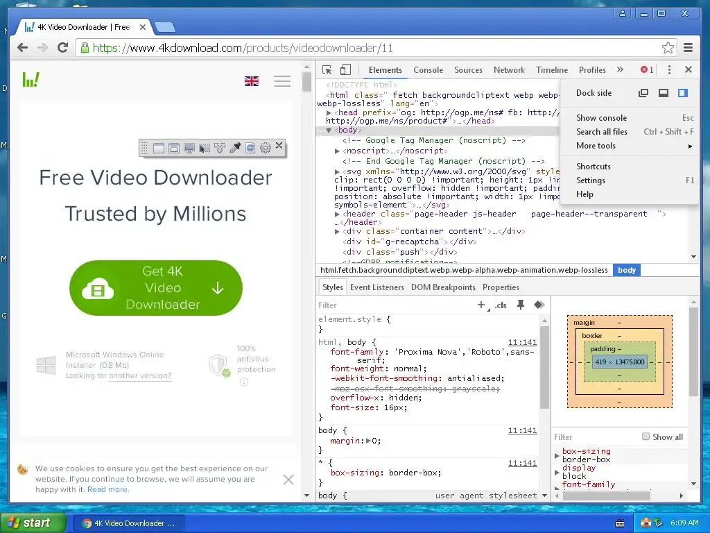Click the Get 4K Video Downloader button
The height and width of the screenshot is (533, 710).
tap(156, 288)
